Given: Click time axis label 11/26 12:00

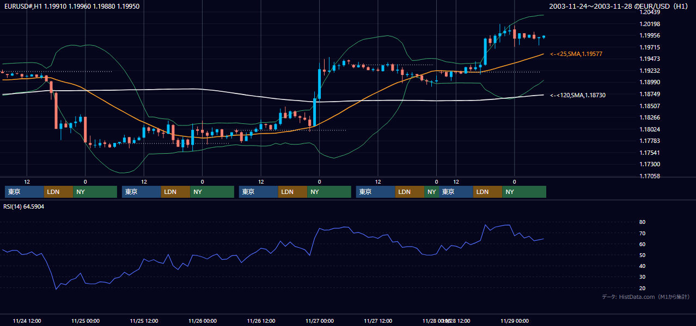Looking at the screenshot, I should pos(261,321).
